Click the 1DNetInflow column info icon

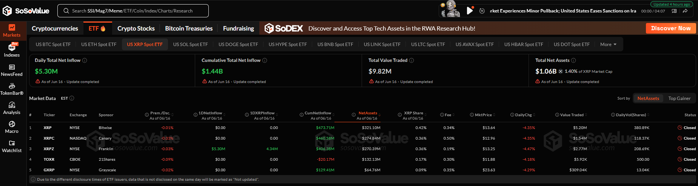196,115
